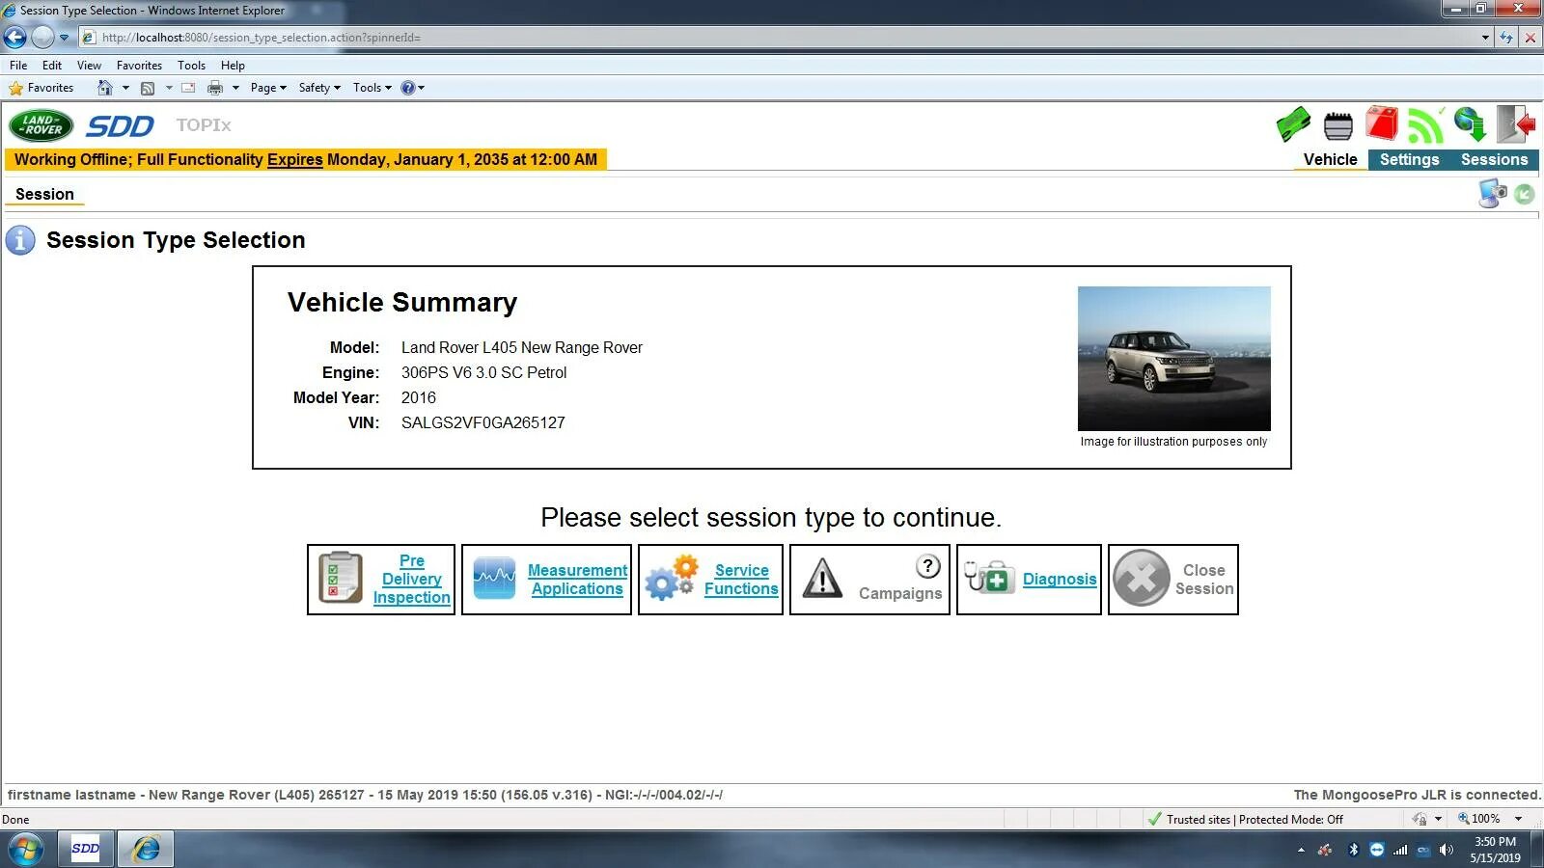Click the red X stop loading button
Screen dimensions: 1544x868
pos(1530,38)
